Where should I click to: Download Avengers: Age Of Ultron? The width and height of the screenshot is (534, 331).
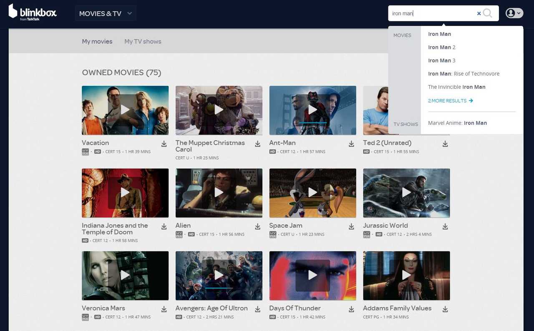point(258,309)
